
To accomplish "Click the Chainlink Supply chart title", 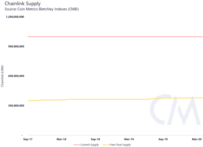I will pos(23,4).
